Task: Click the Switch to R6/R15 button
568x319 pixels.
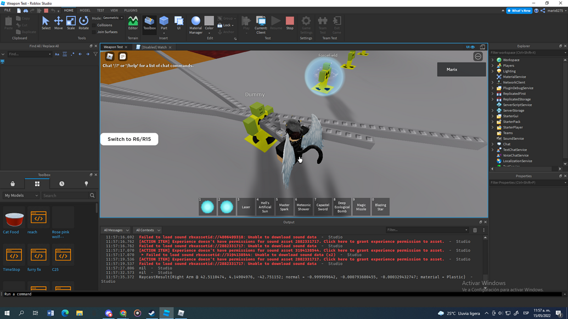Action: tap(130, 139)
